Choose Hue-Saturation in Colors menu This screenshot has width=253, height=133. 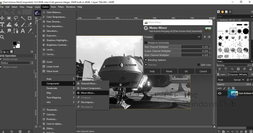59,26
